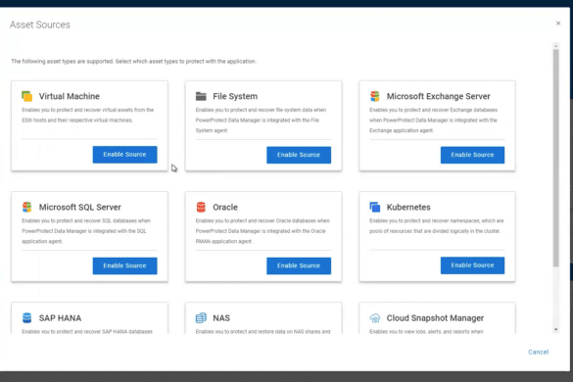Close the Asset Sources dialog with X
This screenshot has width=573, height=382.
[558, 24]
